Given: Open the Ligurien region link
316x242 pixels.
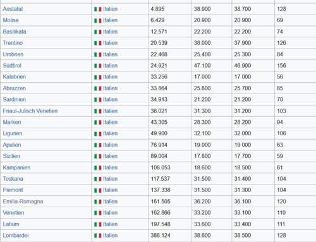Looking at the screenshot, I should tap(13, 133).
